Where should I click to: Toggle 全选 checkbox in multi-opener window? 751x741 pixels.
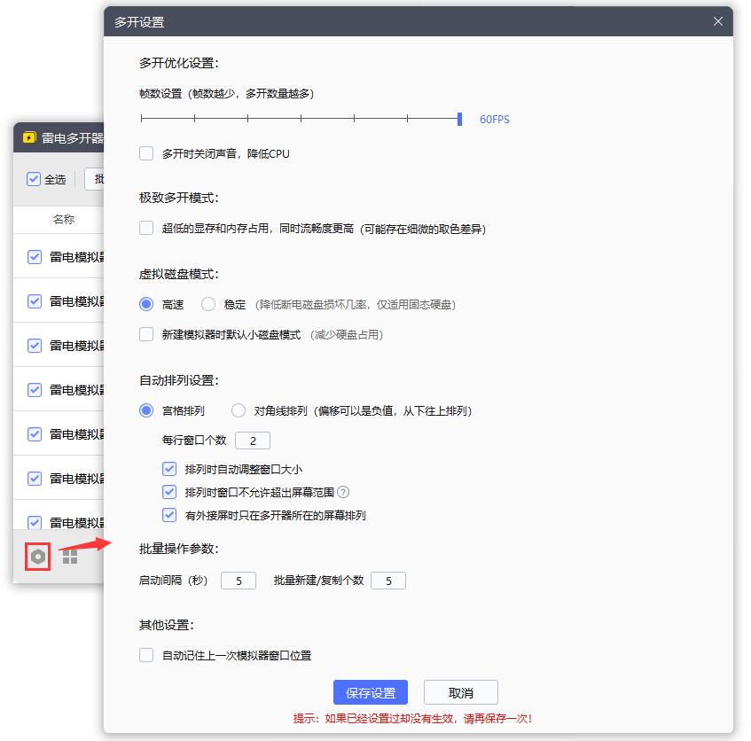click(34, 179)
